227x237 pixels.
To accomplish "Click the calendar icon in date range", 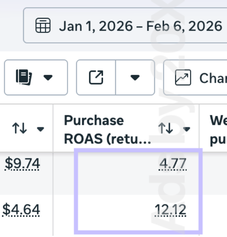I will click(x=43, y=25).
